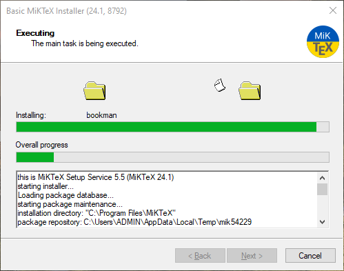Click the package repository log line

pos(134,222)
